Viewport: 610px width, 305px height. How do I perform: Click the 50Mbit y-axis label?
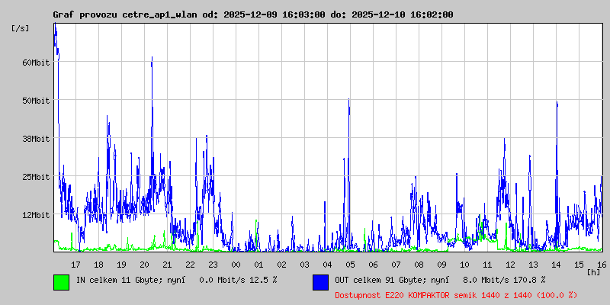36,101
